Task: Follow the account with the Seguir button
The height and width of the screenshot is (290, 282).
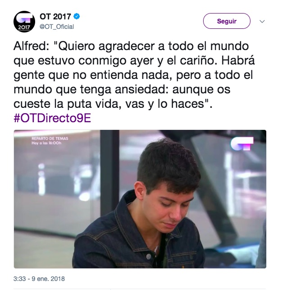Action: pyautogui.click(x=227, y=21)
